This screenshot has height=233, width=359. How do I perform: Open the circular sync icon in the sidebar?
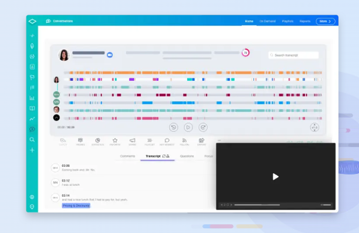(32, 56)
